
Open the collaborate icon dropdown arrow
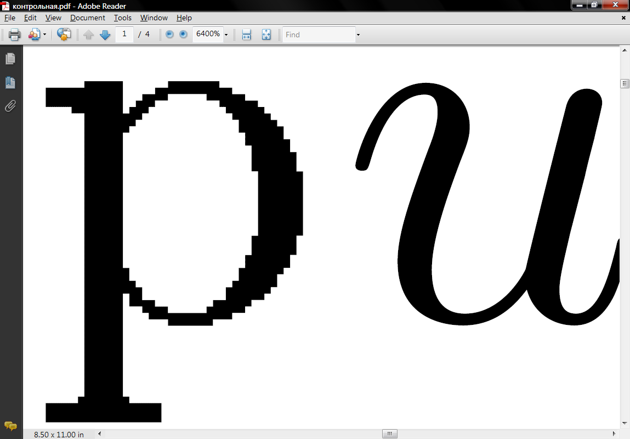(x=45, y=35)
